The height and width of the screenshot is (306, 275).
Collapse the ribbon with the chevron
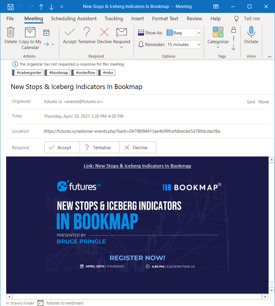coord(269,57)
